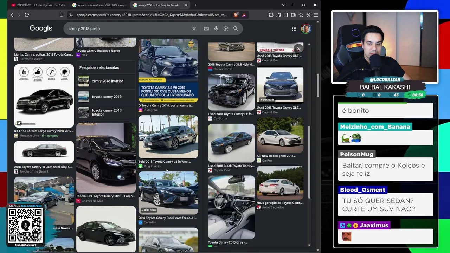Open Kit Friso Lateral Largo Camry image
The height and width of the screenshot is (253, 450).
click(x=44, y=96)
